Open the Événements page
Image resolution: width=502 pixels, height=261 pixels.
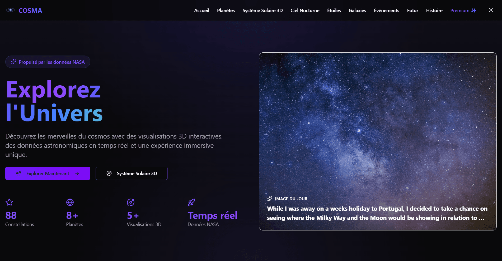[x=386, y=11]
